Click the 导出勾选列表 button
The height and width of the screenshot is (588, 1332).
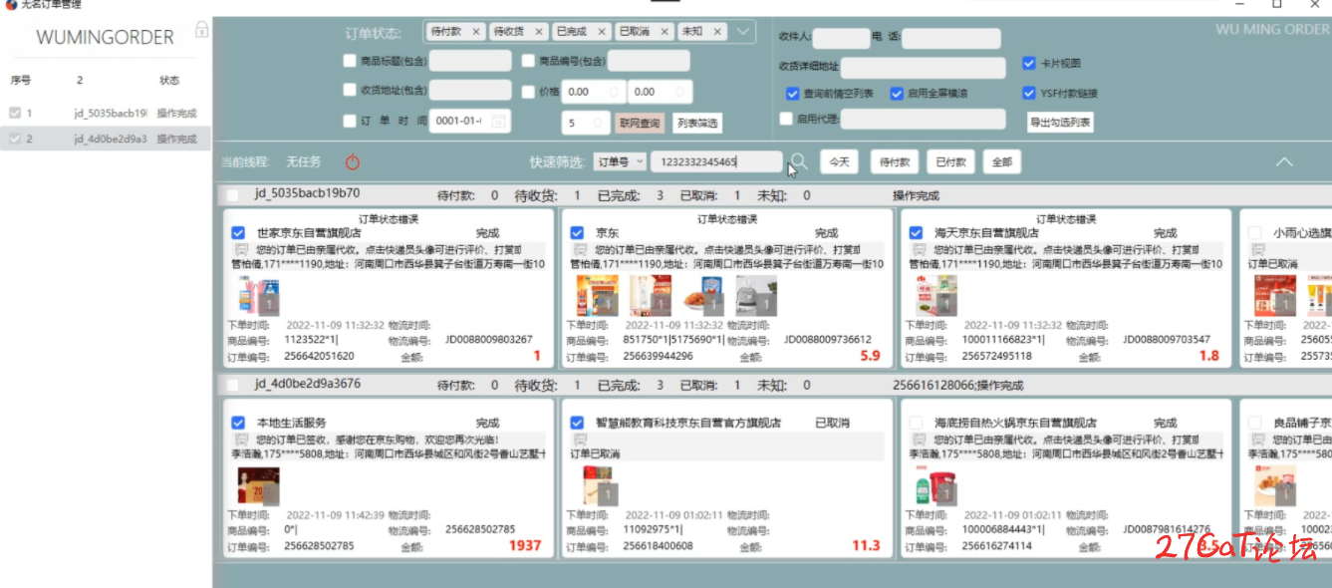click(1060, 123)
